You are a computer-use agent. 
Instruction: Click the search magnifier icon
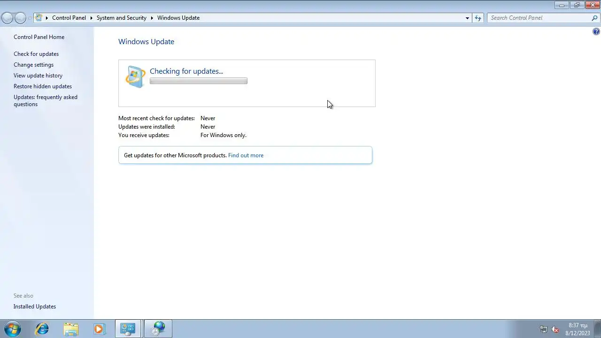coord(594,18)
